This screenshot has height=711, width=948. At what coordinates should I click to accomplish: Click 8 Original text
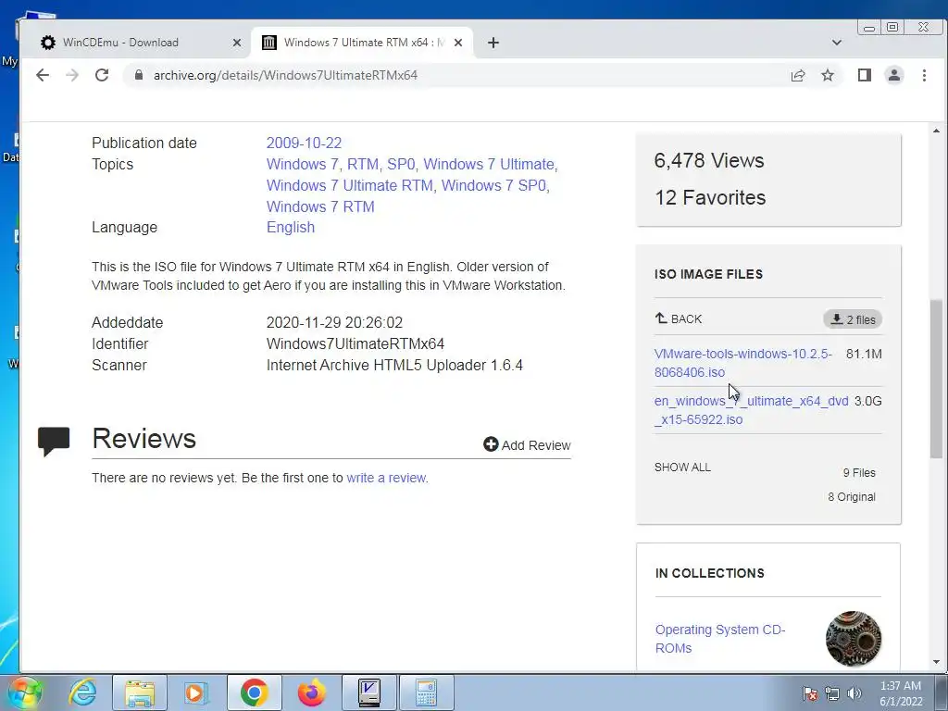852,496
